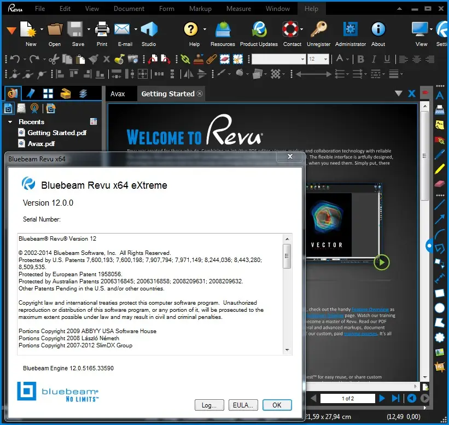Open the Markup menu
Image resolution: width=449 pixels, height=425 pixels.
[x=200, y=9]
